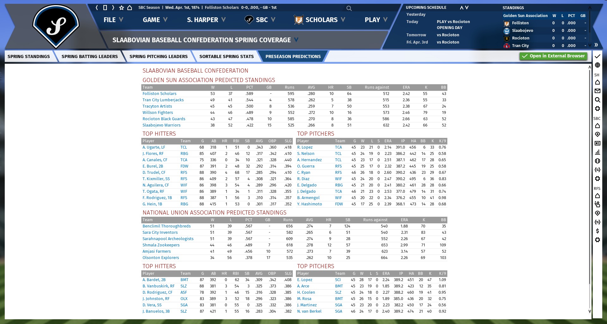Open the search magnifier in the top bar

click(x=349, y=8)
